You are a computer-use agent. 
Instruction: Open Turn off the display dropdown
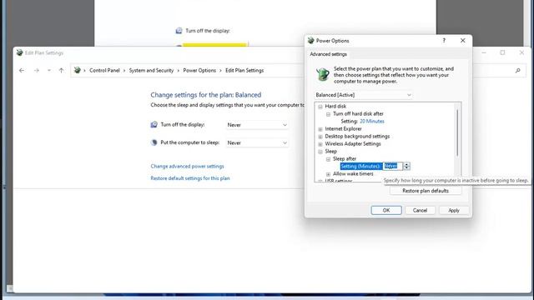(257, 125)
